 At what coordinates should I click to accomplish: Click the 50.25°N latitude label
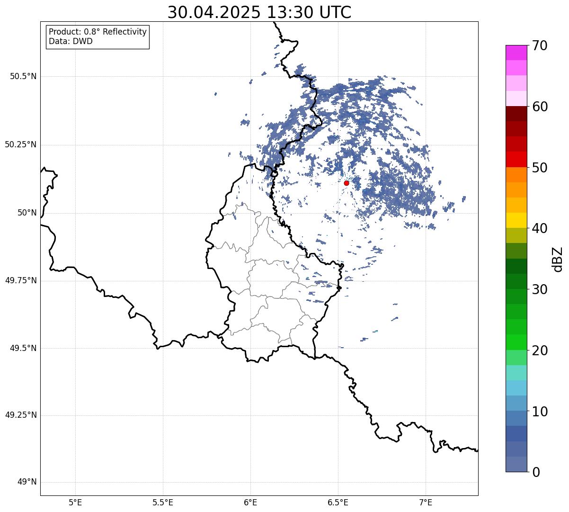pyautogui.click(x=21, y=144)
